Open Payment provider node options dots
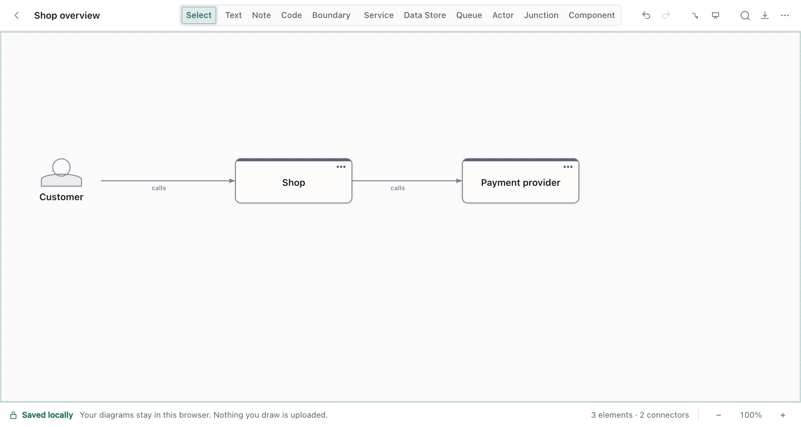The image size is (801, 427). point(568,167)
